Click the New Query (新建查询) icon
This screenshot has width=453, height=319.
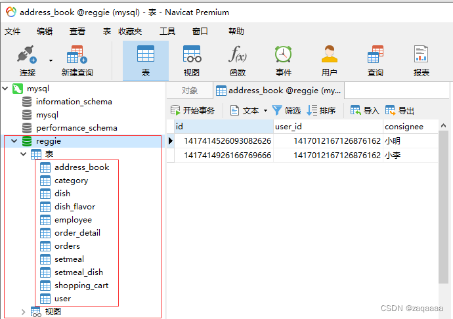pyautogui.click(x=77, y=54)
